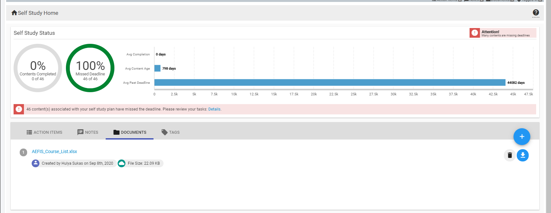Click the "10k" axis label
The width and height of the screenshot is (551, 213).
pyautogui.click(x=234, y=94)
